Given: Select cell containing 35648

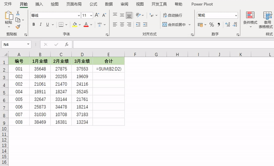Looking at the screenshot, I should coord(40,69).
